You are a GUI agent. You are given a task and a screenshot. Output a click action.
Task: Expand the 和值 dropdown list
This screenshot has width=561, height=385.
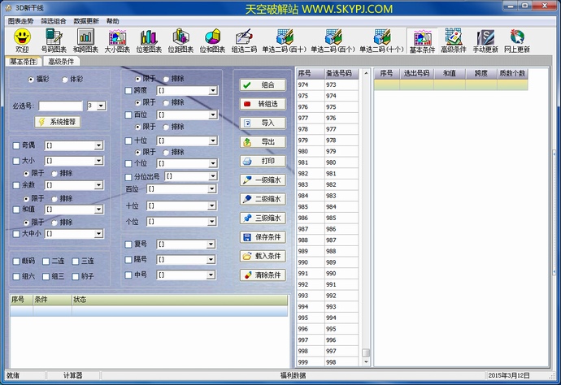tap(99, 210)
